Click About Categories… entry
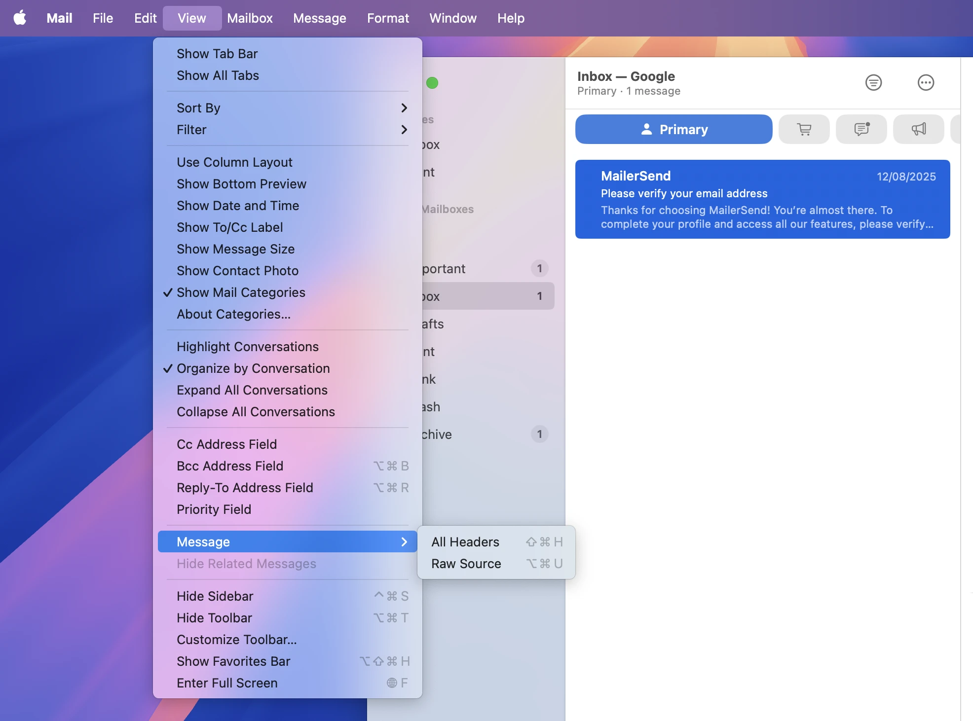Image resolution: width=973 pixels, height=721 pixels. coord(233,314)
